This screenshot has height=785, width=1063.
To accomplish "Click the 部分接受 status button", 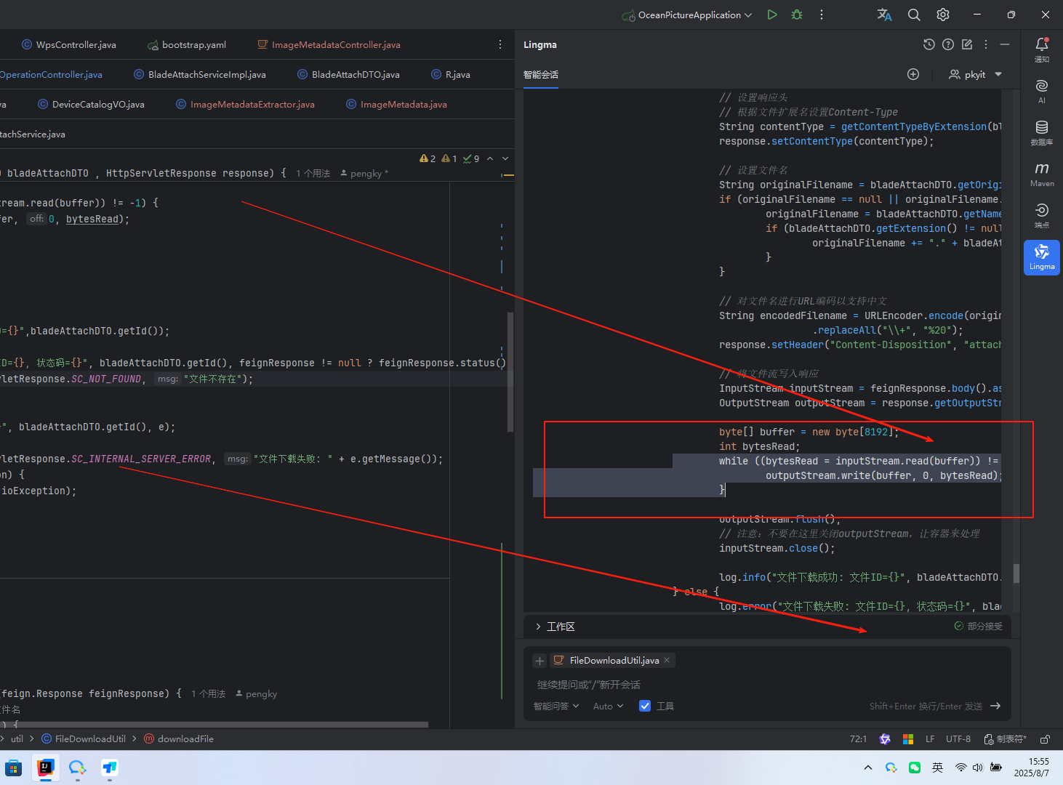I will coord(979,626).
